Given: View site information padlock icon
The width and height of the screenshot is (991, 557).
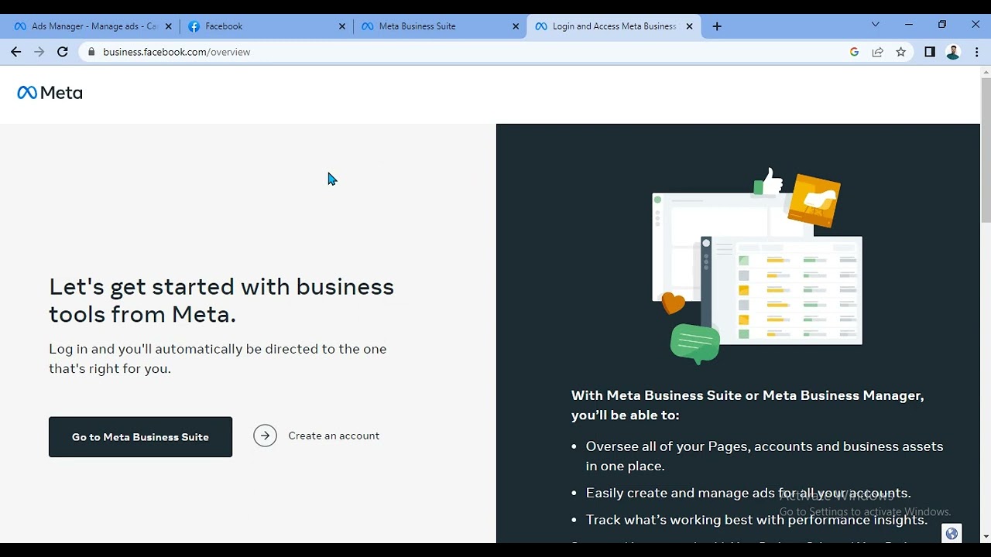Looking at the screenshot, I should click(91, 52).
